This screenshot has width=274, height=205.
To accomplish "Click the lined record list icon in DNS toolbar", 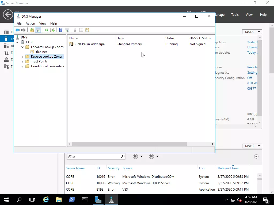I will pos(81,30).
